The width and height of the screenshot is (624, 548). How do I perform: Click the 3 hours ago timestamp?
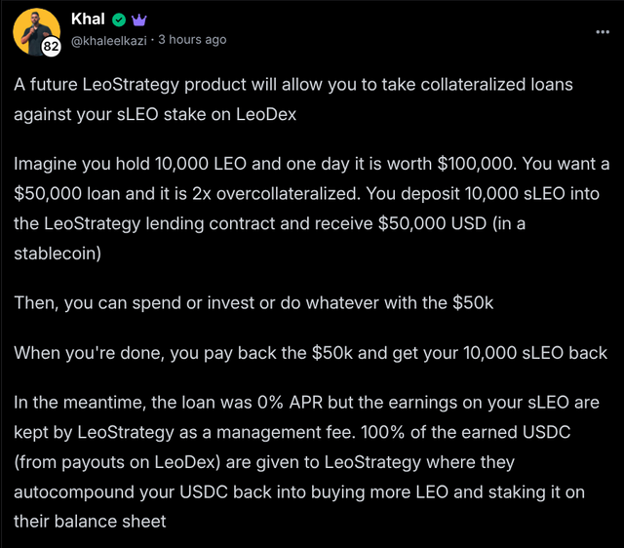click(x=192, y=39)
